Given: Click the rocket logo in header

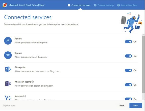Looking at the screenshot, I should [5, 5].
